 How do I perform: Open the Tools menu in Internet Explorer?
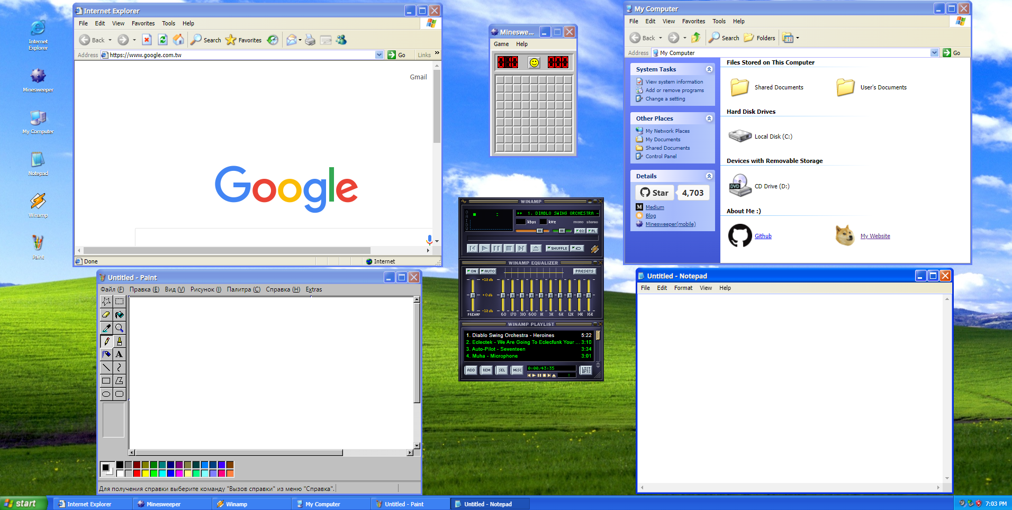click(x=168, y=23)
